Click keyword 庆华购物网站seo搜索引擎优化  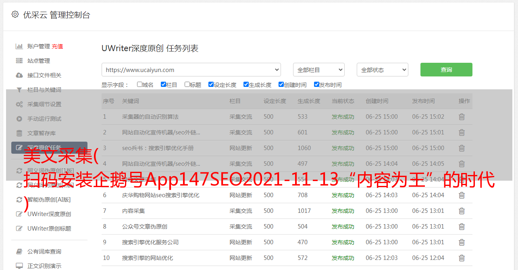coord(161,195)
